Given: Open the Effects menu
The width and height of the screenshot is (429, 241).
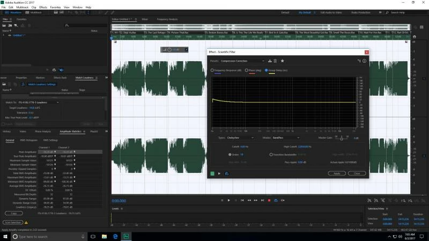Looking at the screenshot, I should tap(43, 7).
